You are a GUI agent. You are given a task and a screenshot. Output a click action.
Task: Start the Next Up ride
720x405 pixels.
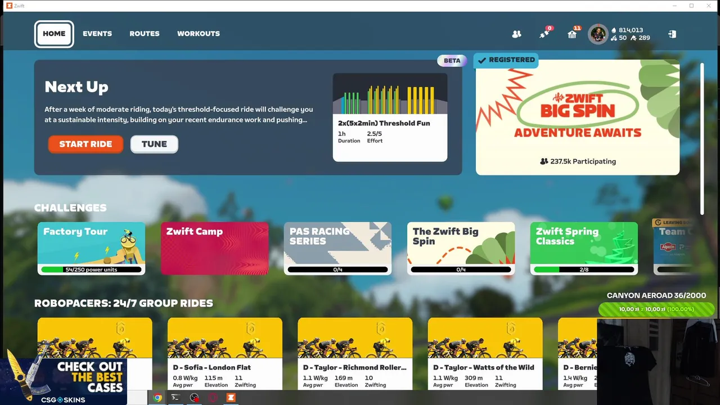pyautogui.click(x=85, y=144)
